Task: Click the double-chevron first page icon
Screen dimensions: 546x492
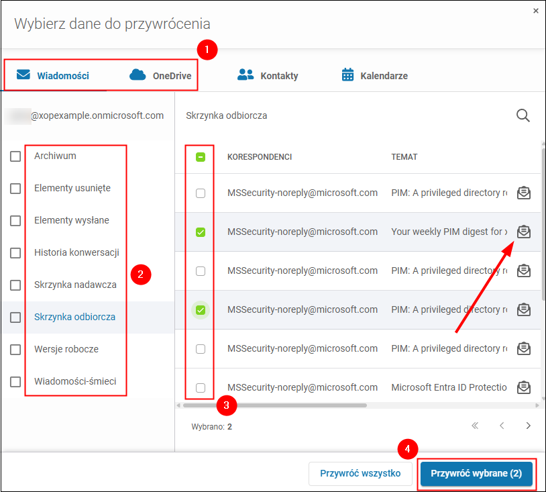Action: 475,426
